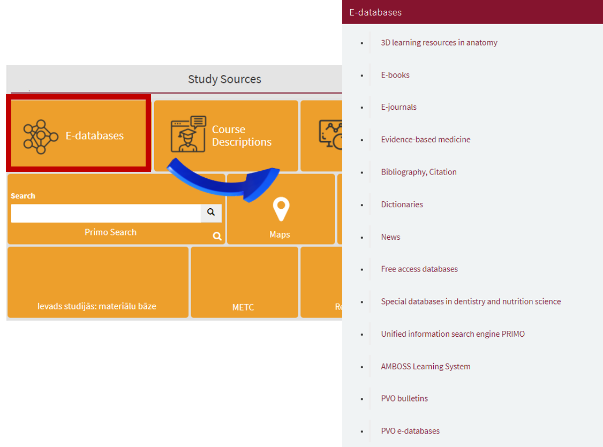Click the partially visible chart analytics icon
Screen dimensions: 603x447
pyautogui.click(x=330, y=134)
